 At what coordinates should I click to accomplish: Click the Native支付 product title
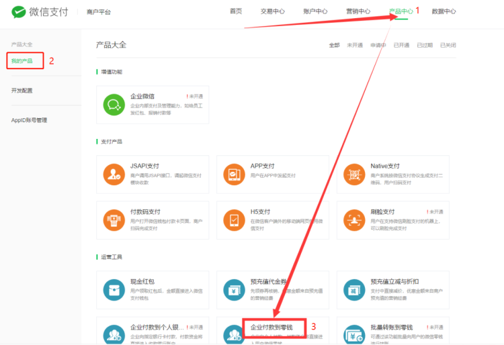(385, 166)
